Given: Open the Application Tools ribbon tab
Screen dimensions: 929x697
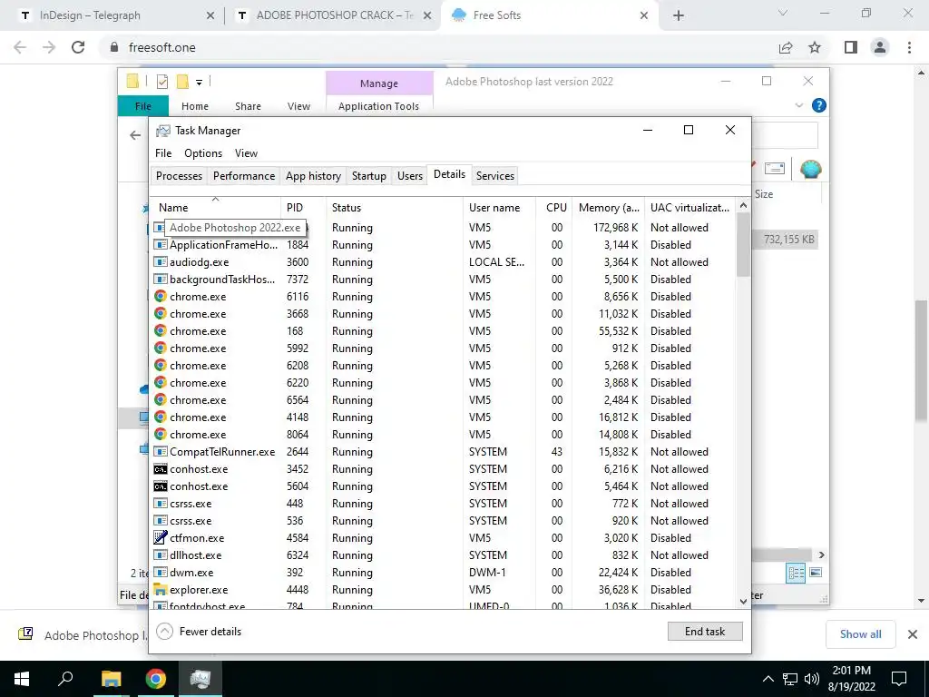Looking at the screenshot, I should click(378, 106).
